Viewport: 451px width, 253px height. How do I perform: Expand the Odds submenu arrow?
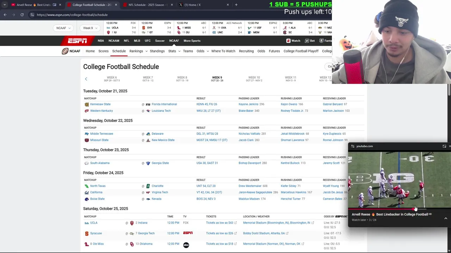pos(208,51)
